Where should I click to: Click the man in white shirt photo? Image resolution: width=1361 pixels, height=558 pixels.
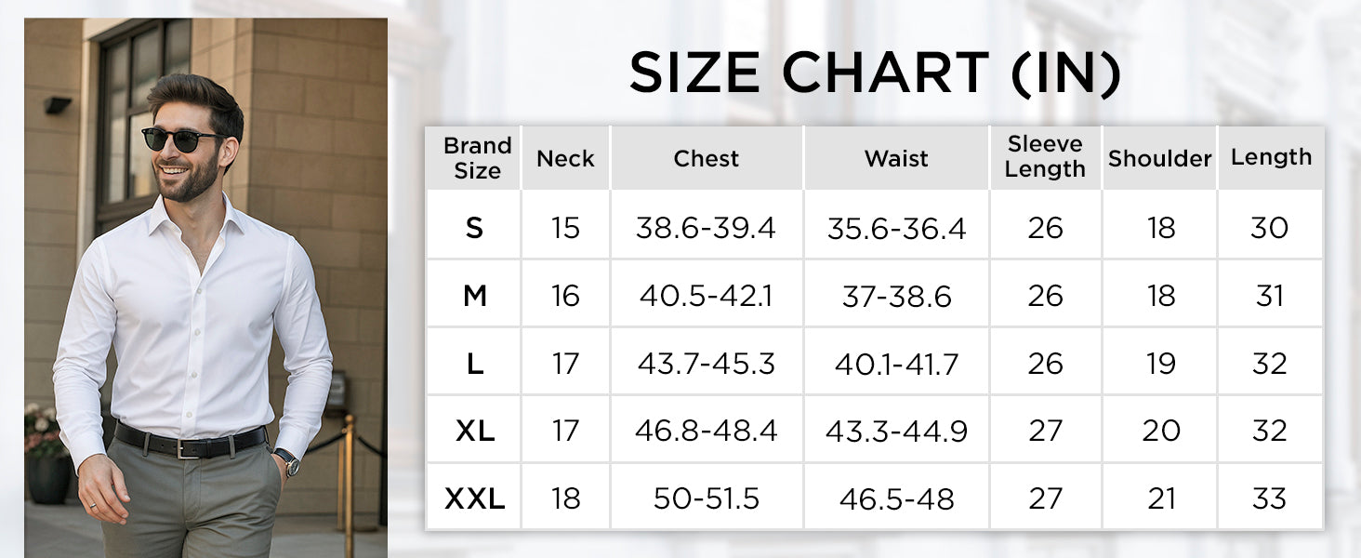(x=205, y=288)
